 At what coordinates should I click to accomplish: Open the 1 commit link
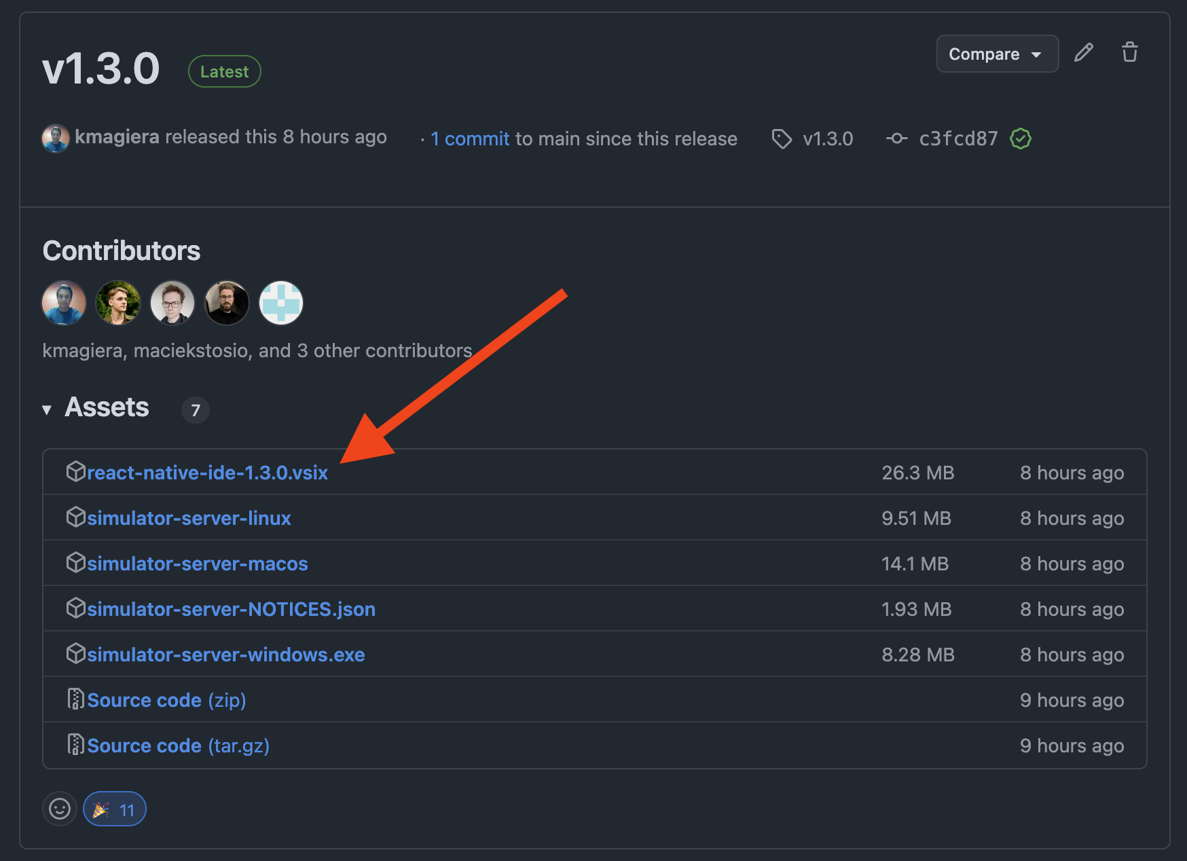[469, 139]
